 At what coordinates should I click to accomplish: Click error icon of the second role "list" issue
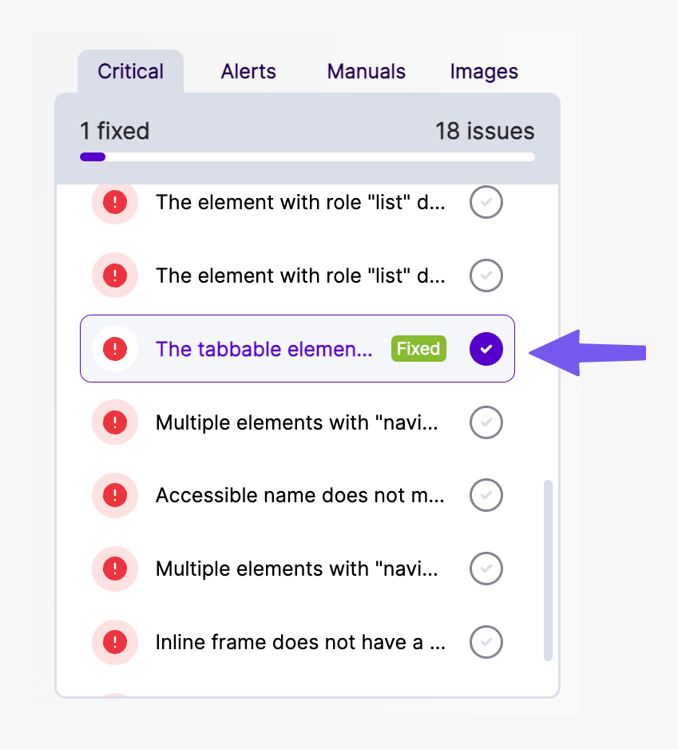[x=115, y=275]
